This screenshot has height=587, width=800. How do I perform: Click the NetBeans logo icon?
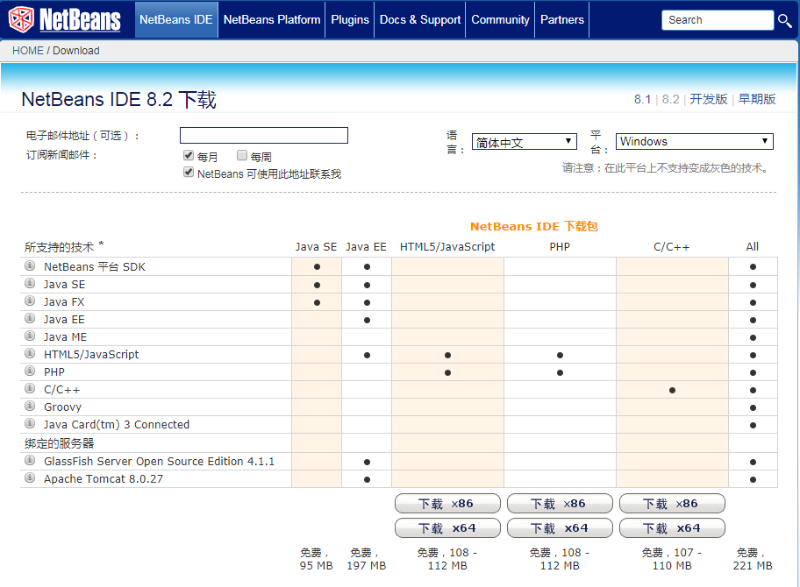point(21,18)
